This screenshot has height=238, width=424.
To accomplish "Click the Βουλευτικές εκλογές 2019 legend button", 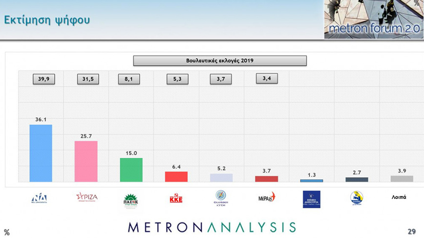I will [x=220, y=61].
